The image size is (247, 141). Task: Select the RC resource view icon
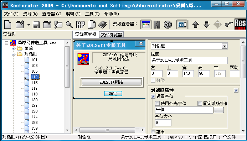[x=168, y=25]
